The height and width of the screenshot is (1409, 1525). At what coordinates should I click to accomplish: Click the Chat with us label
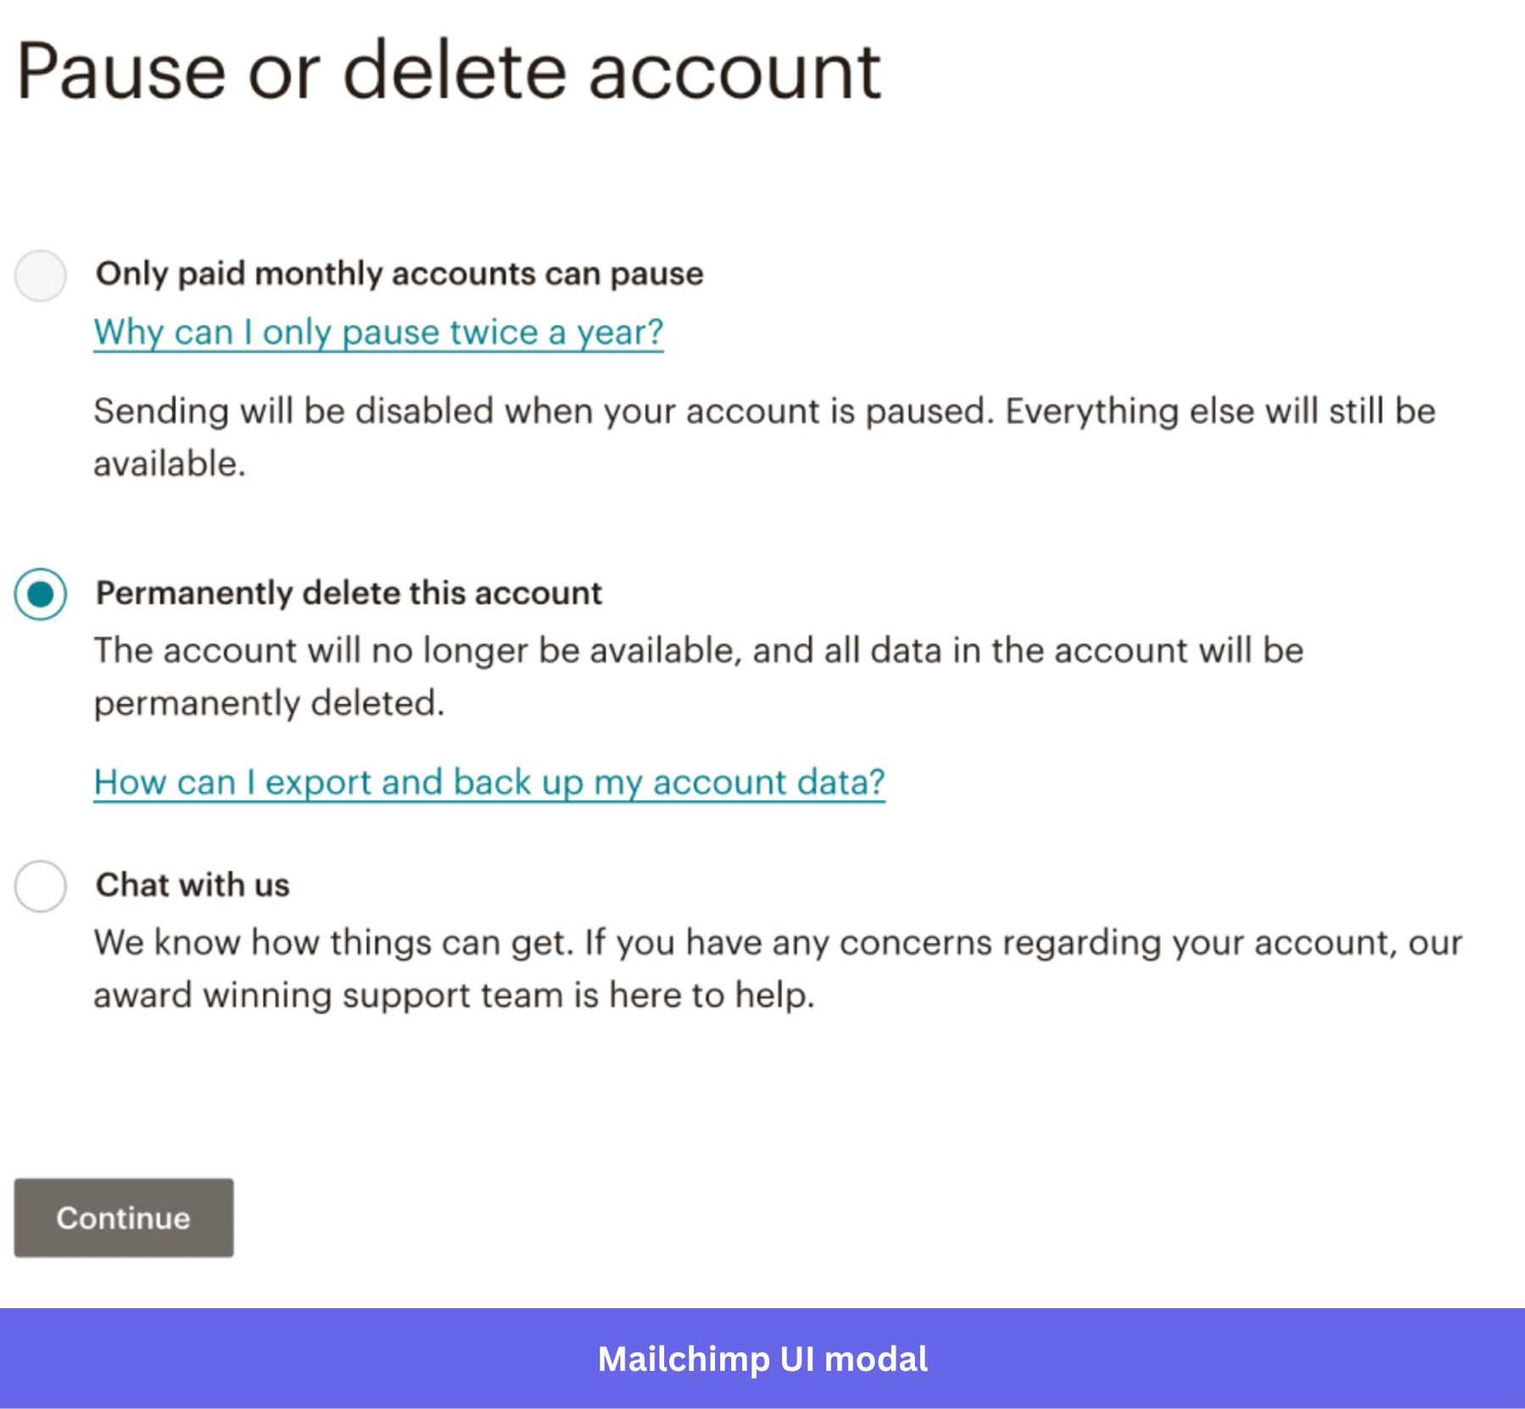click(192, 885)
